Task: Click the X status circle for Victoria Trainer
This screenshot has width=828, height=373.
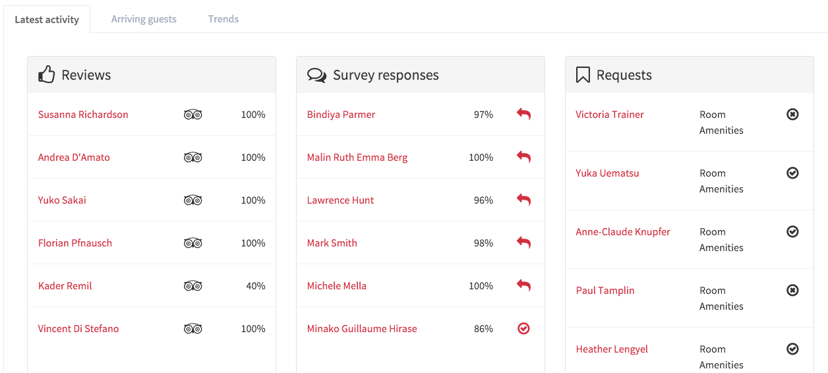Action: point(792,115)
